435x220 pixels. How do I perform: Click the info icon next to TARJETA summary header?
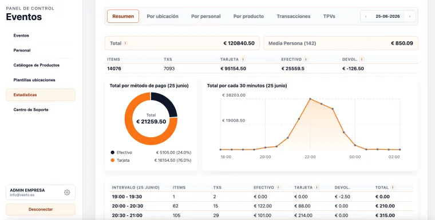pos(243,59)
